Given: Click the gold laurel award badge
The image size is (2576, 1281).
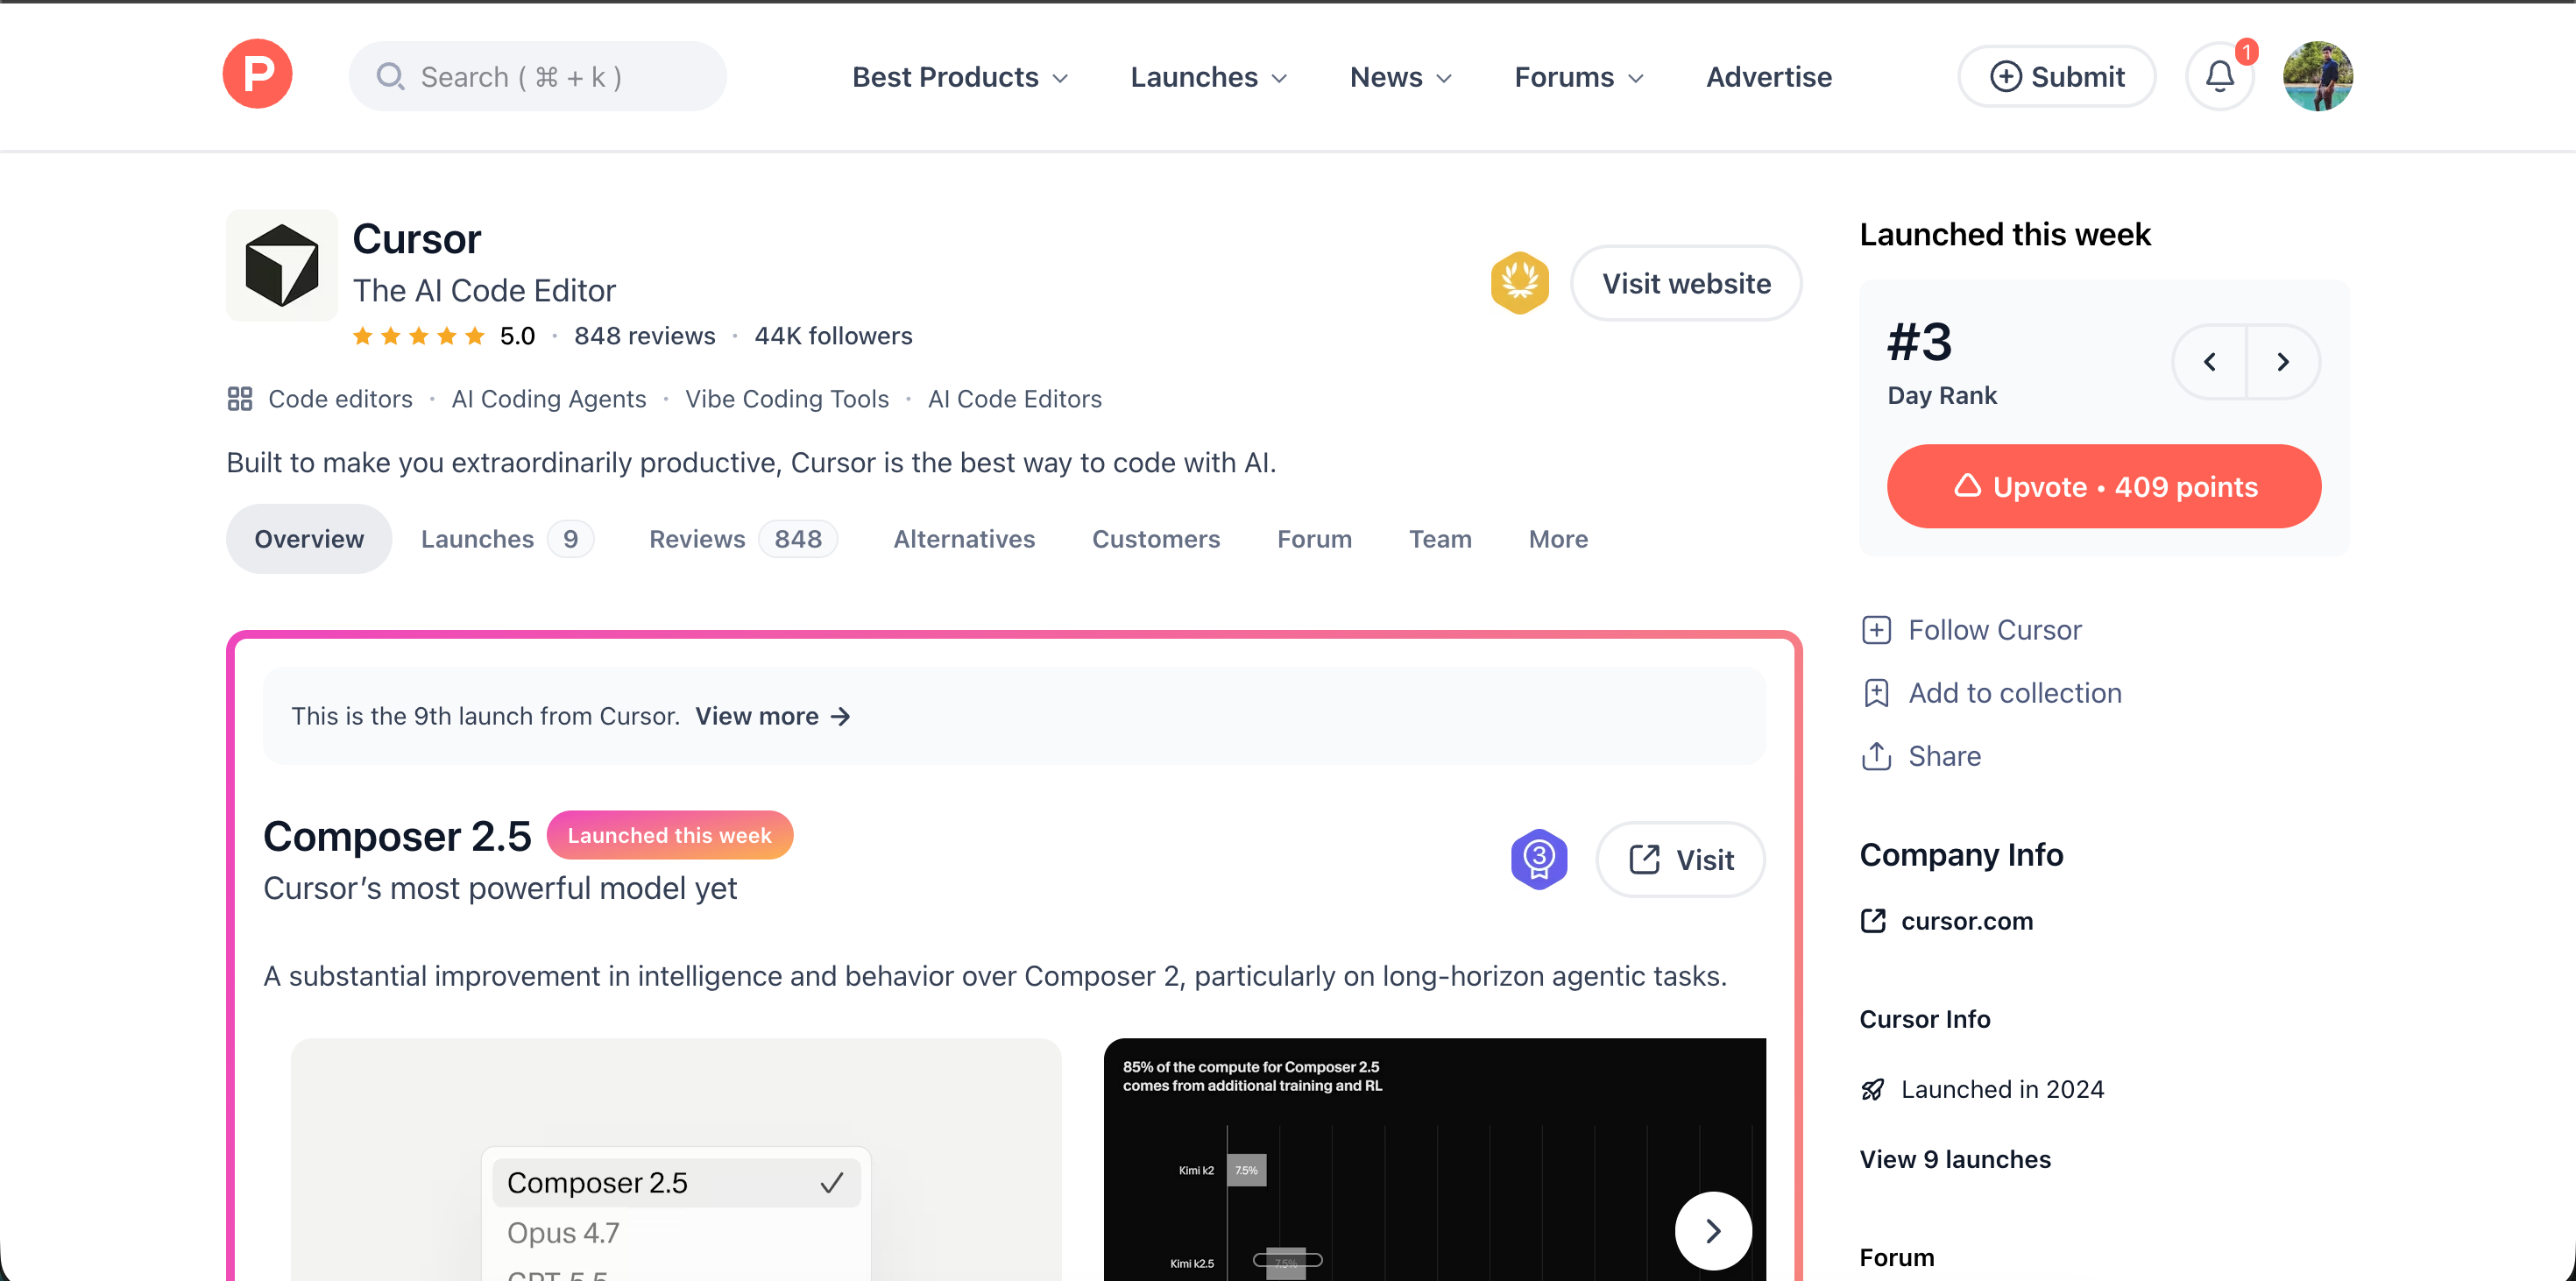Looking at the screenshot, I should (1519, 283).
